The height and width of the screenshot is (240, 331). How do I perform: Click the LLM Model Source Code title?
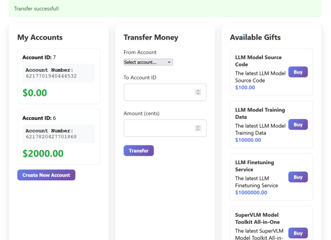pos(258,61)
